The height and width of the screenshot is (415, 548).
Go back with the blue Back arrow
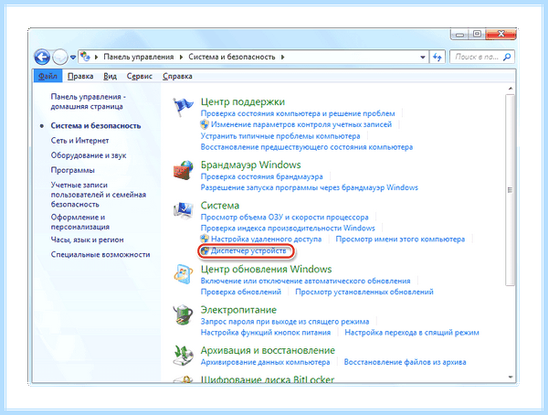coord(42,57)
